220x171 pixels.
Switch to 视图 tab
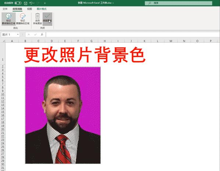click(x=29, y=9)
